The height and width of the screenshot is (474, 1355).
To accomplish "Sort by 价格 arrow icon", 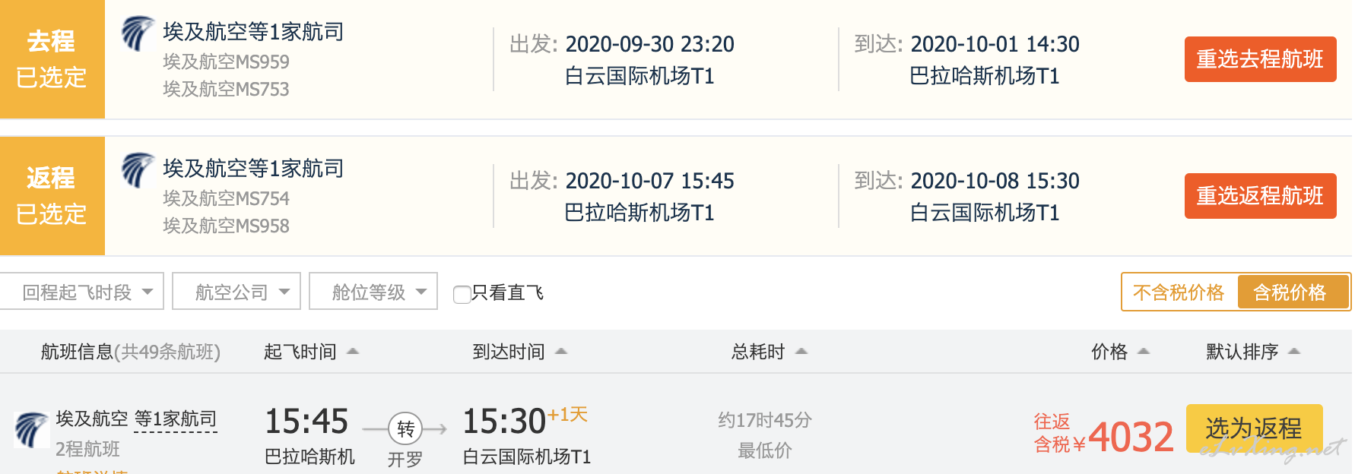I will click(1144, 352).
